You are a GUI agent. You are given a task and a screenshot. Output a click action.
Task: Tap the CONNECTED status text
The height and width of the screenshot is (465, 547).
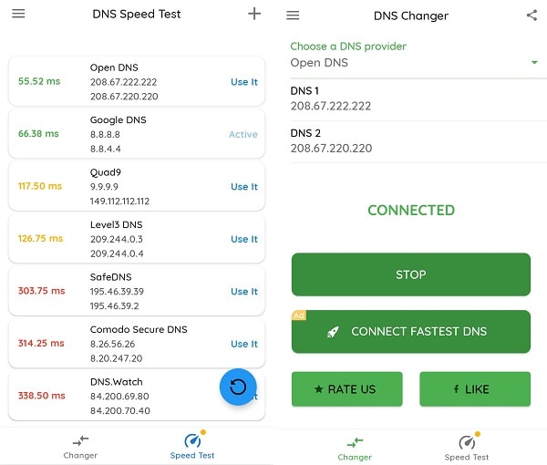tap(411, 210)
